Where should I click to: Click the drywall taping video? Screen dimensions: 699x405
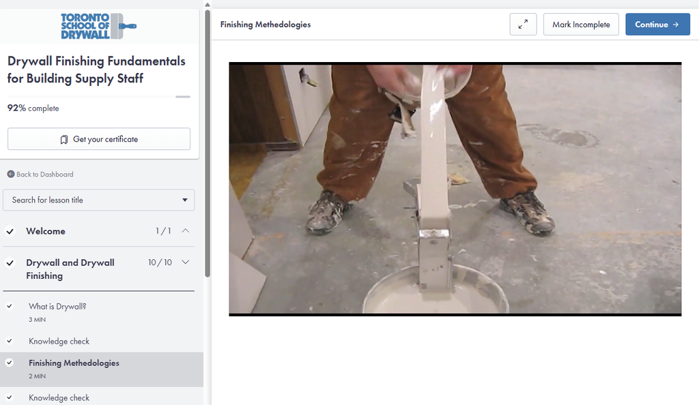coord(455,189)
